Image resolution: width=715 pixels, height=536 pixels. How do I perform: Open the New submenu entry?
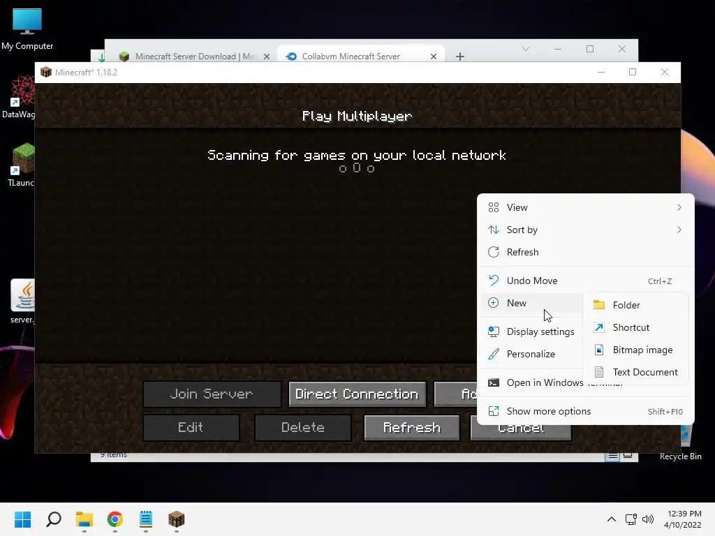pos(531,303)
